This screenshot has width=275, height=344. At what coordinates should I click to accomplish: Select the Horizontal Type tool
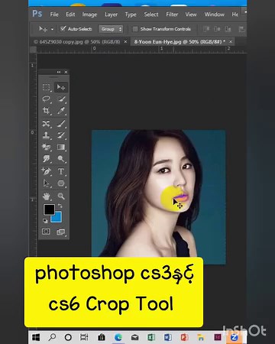point(61,171)
